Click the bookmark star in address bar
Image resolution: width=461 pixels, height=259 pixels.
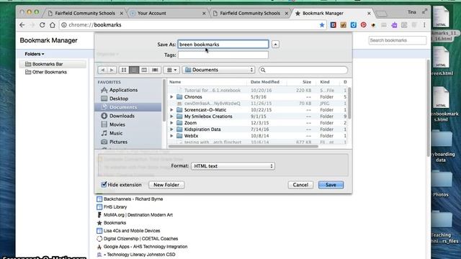coord(322,25)
